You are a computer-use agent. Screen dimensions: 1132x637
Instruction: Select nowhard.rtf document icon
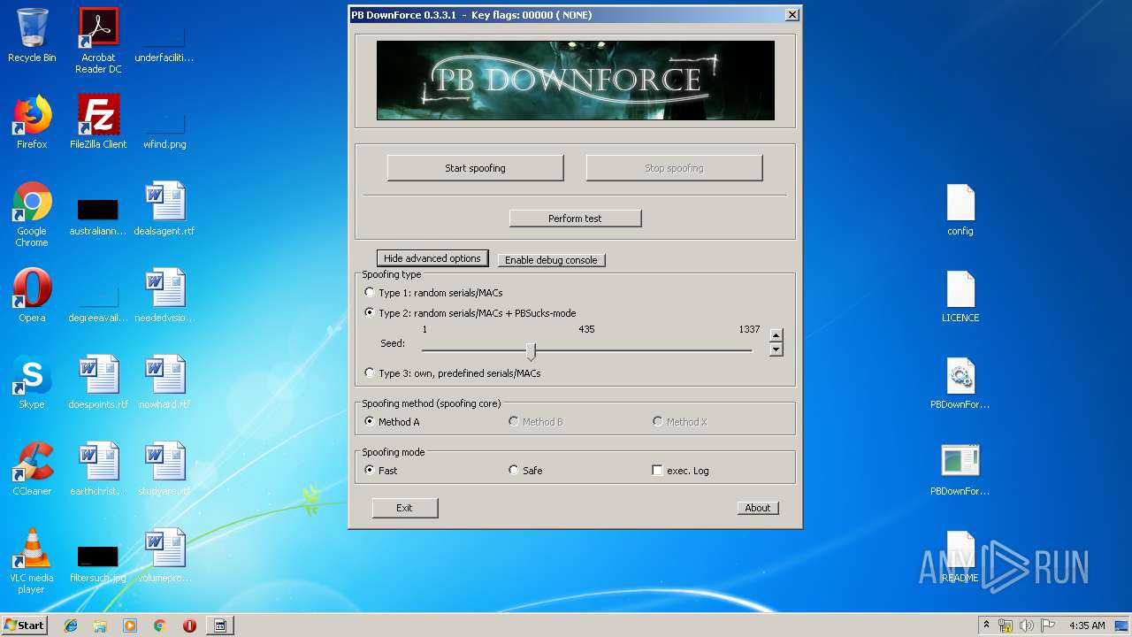coord(164,382)
